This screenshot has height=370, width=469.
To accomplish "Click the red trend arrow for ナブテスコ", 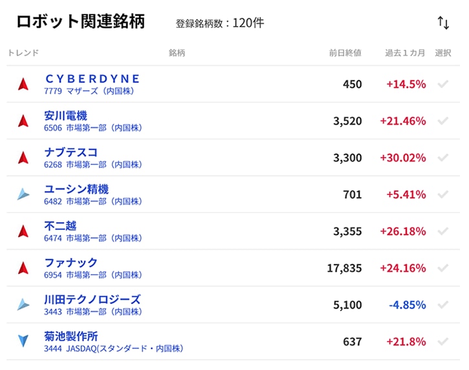I will [x=23, y=158].
